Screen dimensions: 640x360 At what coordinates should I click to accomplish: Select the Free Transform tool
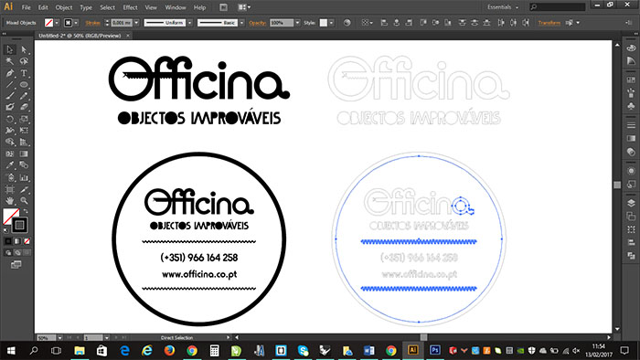point(24,131)
